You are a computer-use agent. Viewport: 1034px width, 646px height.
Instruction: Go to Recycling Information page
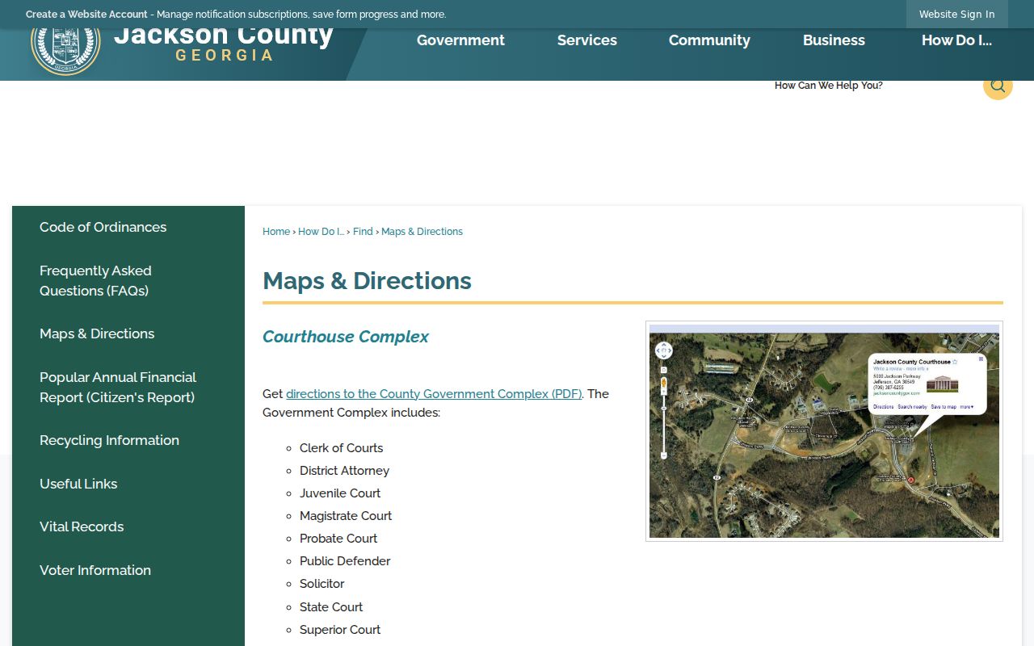[x=109, y=441]
